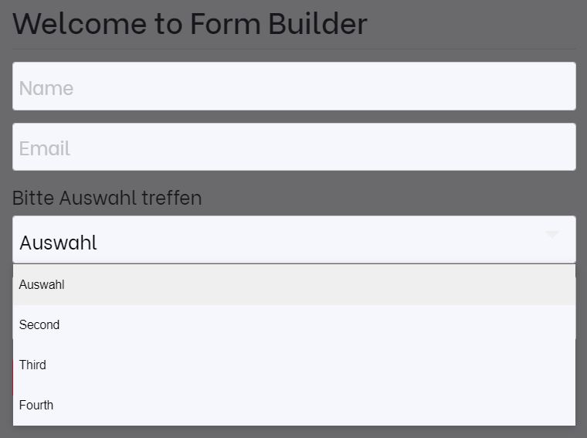Image resolution: width=587 pixels, height=438 pixels.
Task: Click the dropdown arrow in the Auswahl field
Action: [551, 235]
